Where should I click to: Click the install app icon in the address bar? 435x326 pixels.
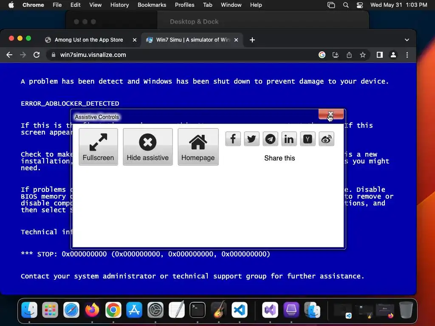pos(336,55)
